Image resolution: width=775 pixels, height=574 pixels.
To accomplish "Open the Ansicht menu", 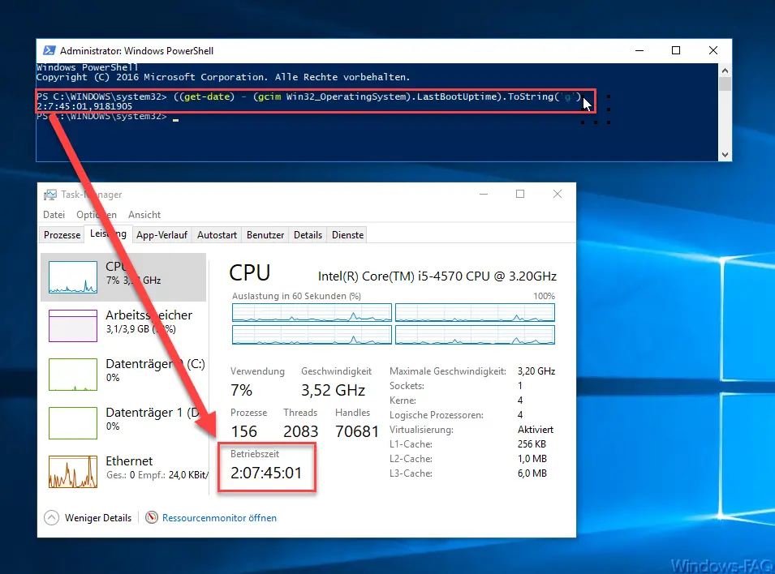I will (x=144, y=214).
